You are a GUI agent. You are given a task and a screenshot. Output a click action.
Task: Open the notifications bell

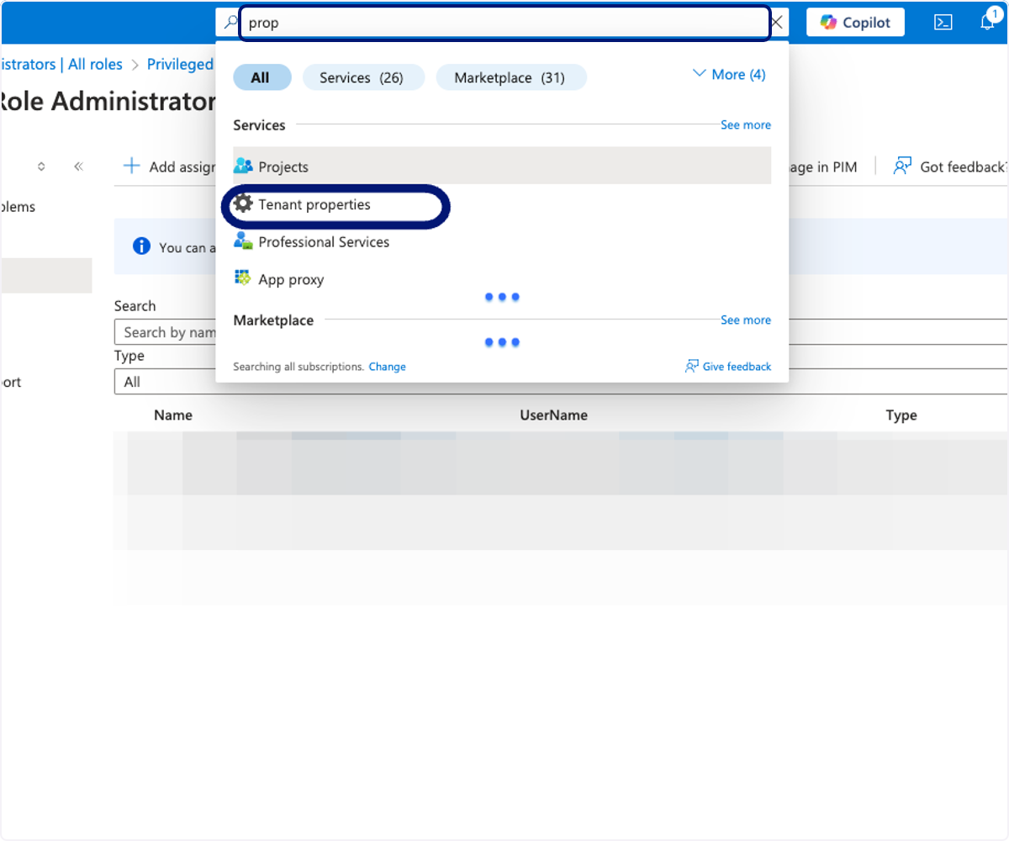tap(988, 22)
